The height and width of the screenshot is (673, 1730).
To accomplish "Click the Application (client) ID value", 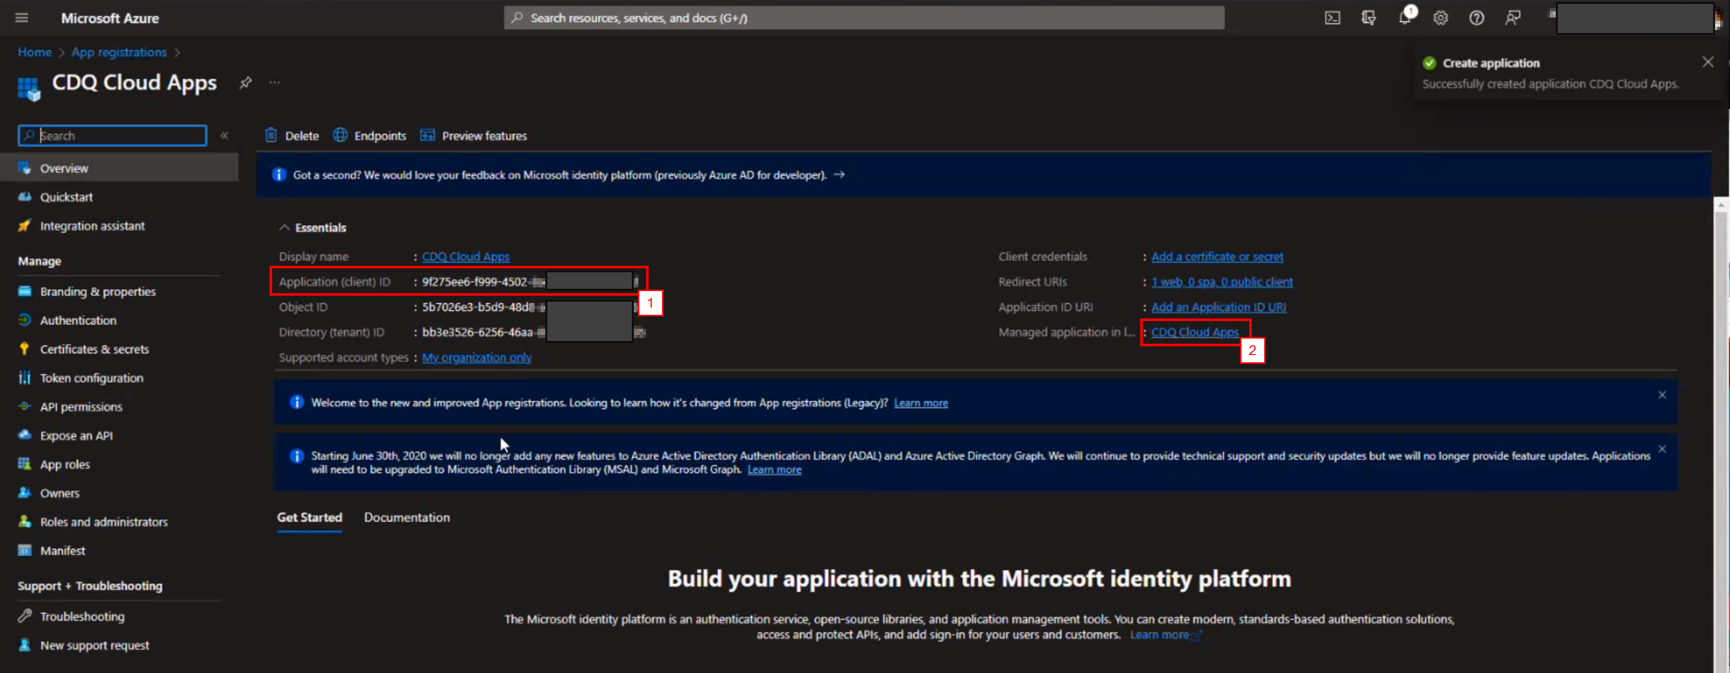I will [530, 282].
